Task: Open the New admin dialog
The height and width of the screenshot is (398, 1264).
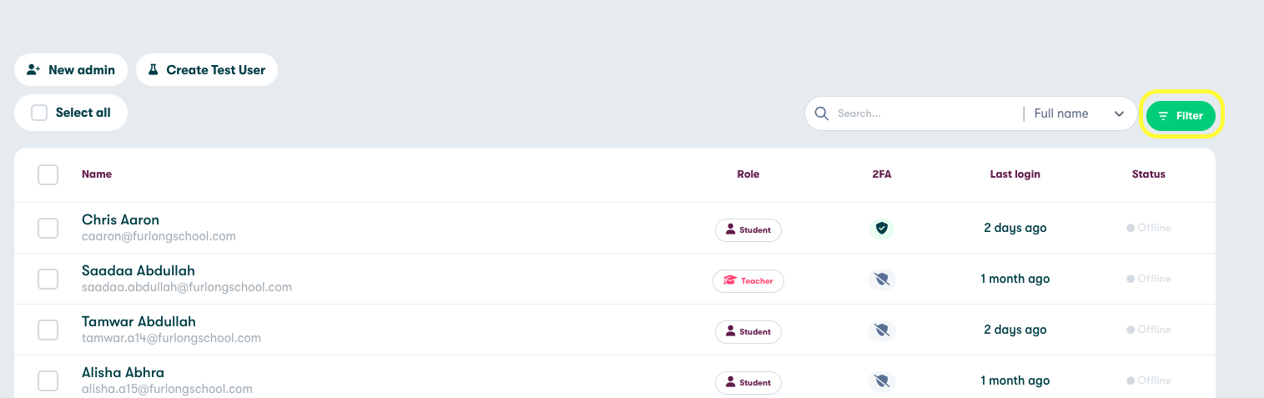Action: pos(71,70)
